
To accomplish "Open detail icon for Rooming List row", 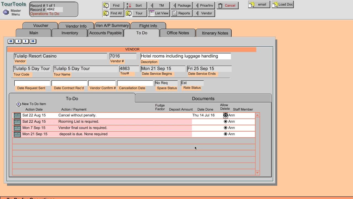I will point(17,122).
